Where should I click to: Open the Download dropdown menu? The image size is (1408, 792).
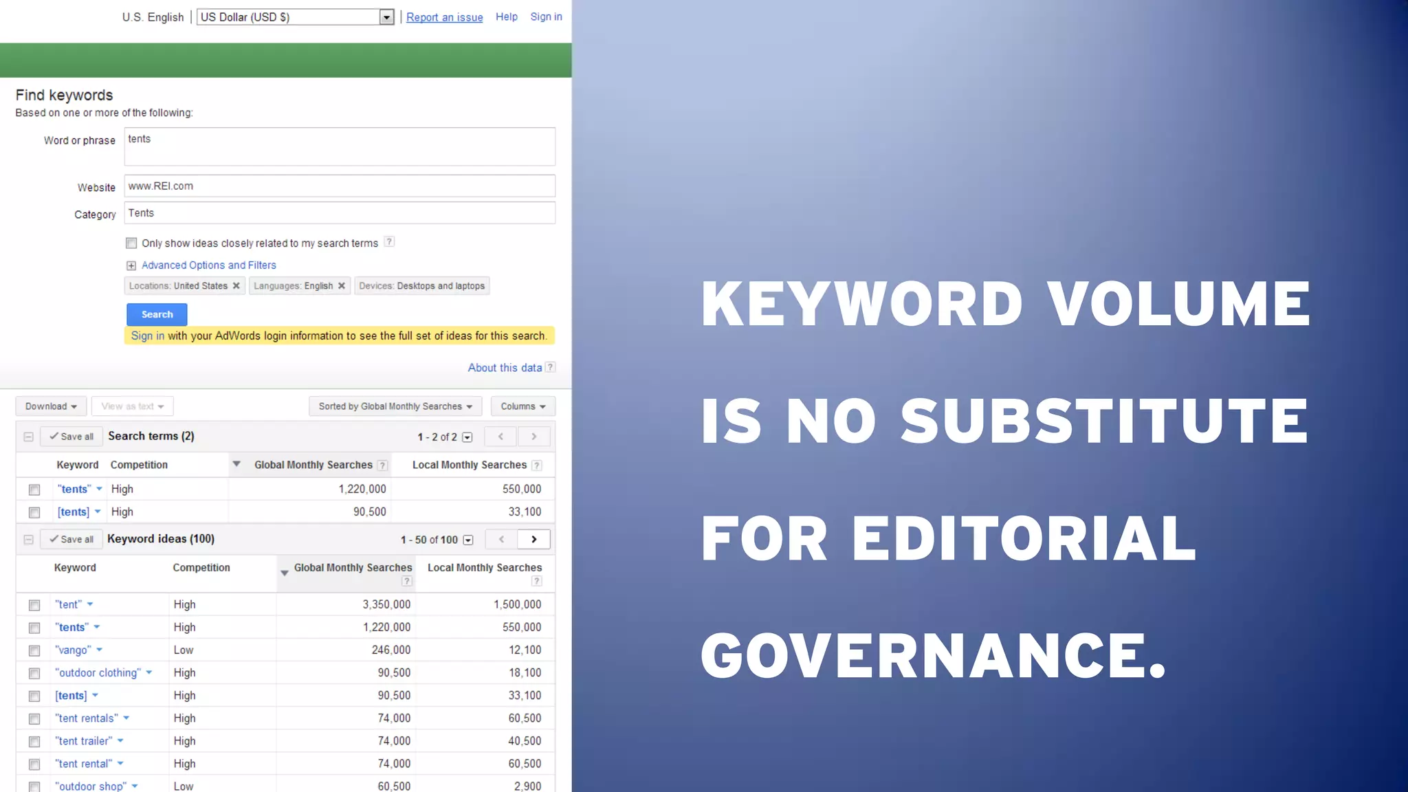tap(51, 406)
